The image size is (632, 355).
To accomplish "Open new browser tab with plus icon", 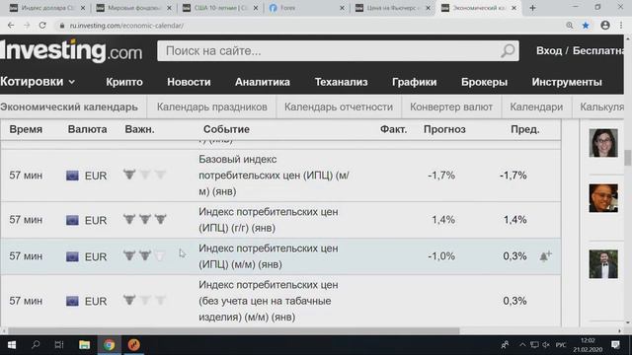I will pos(532,8).
